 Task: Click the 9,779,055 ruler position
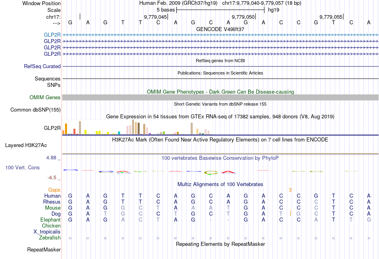point(331,17)
